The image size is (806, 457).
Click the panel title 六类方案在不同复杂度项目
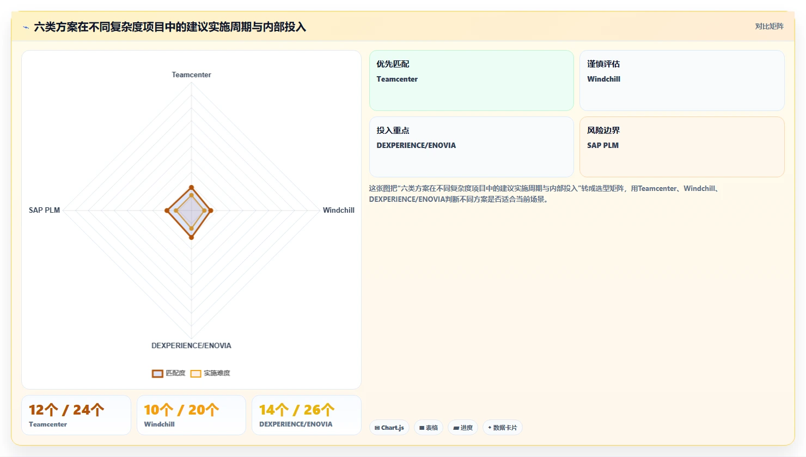click(170, 27)
